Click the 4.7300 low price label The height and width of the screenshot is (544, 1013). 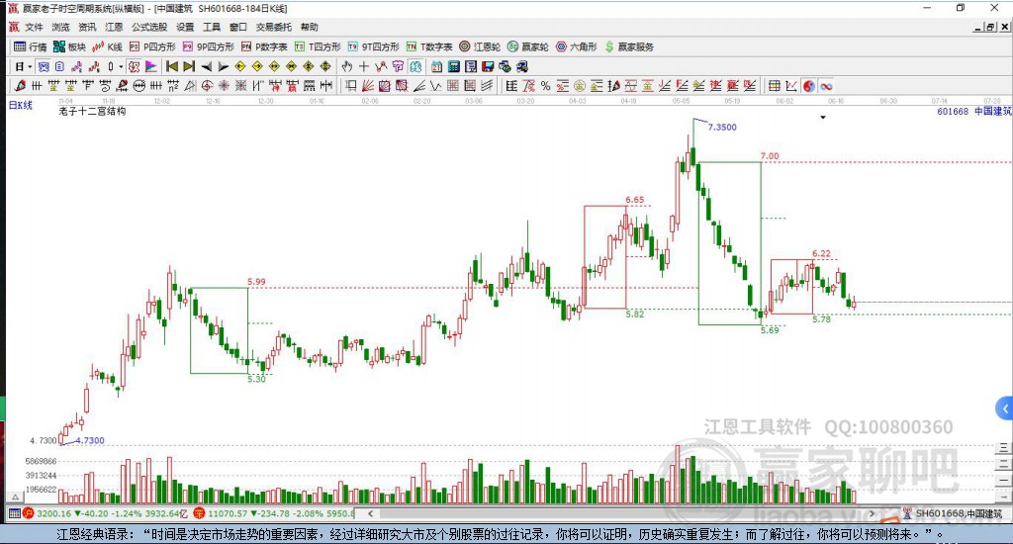pyautogui.click(x=90, y=440)
